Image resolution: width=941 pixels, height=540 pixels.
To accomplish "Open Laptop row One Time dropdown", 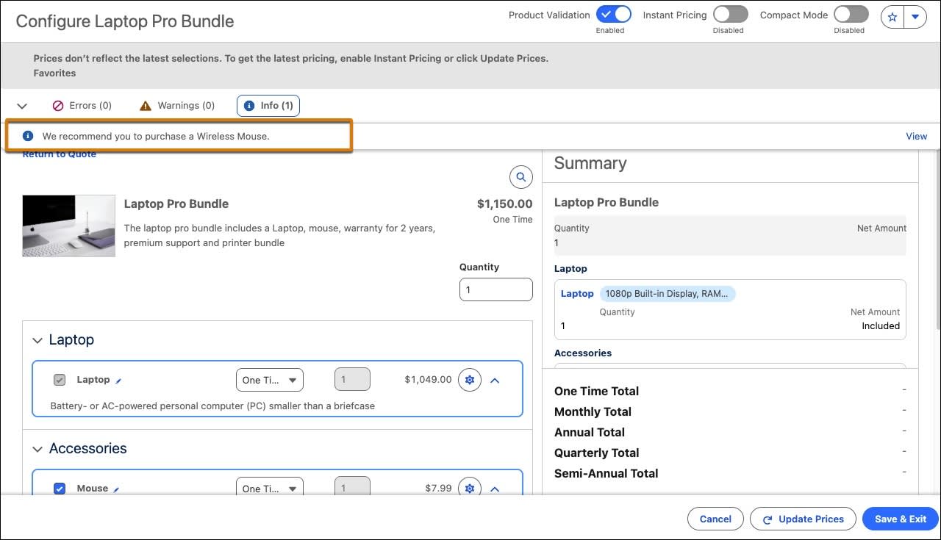I will coord(270,380).
